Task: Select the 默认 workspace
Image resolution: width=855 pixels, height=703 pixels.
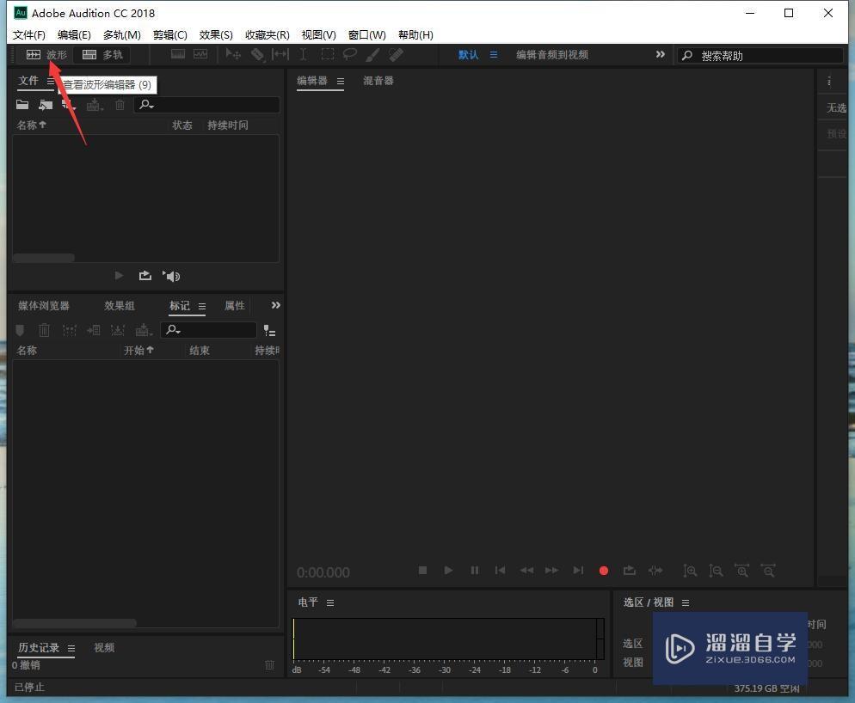Action: click(469, 54)
